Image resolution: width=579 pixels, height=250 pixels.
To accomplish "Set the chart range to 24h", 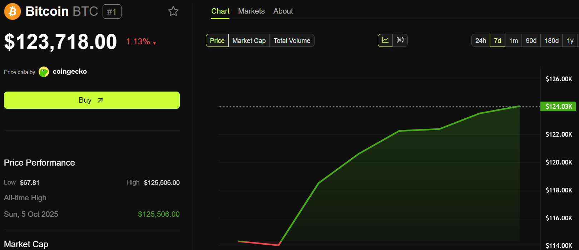I will (481, 40).
